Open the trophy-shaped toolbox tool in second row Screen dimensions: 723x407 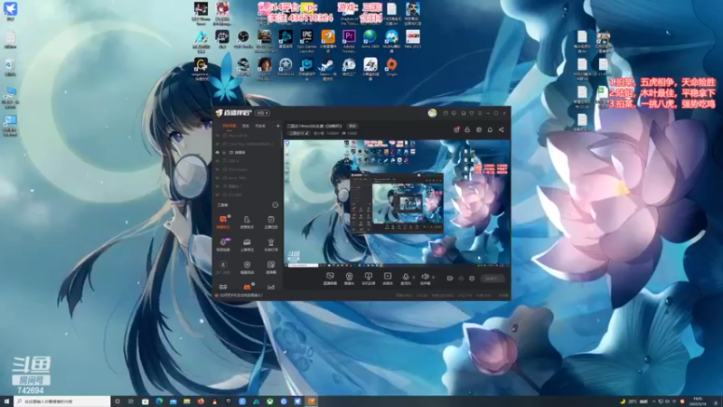pyautogui.click(x=270, y=244)
